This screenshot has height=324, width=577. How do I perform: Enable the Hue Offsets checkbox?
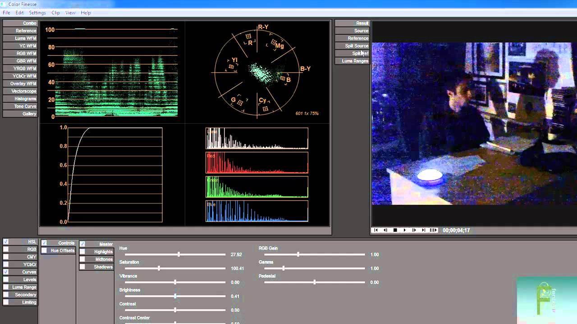coord(44,251)
